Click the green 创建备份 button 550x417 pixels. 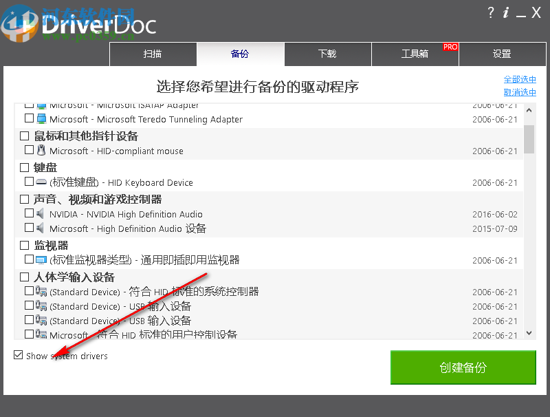[463, 367]
